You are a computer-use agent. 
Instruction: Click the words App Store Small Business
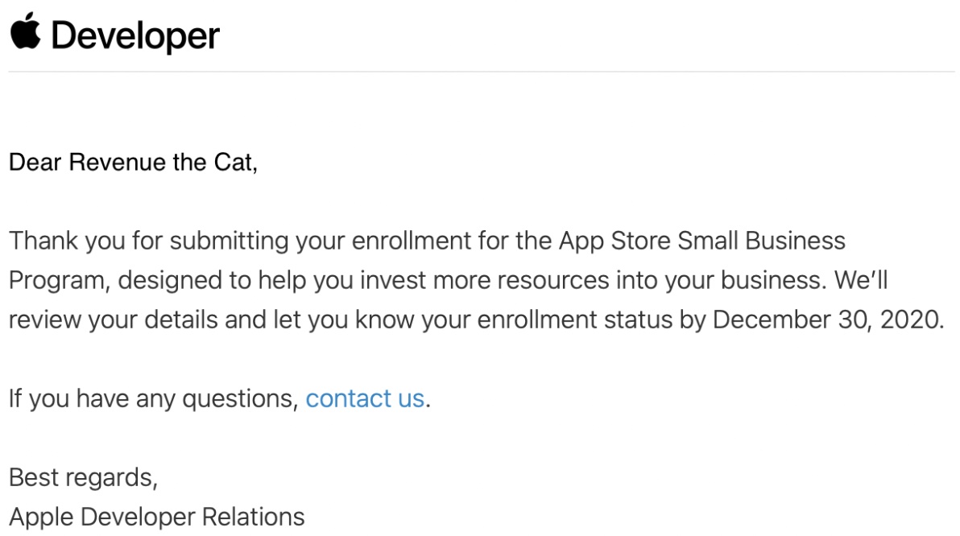[x=701, y=241]
